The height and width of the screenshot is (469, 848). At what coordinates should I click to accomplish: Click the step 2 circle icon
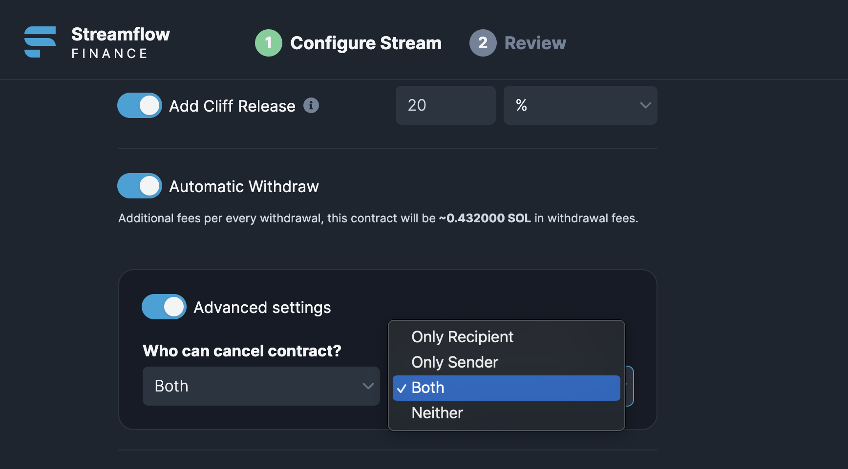[483, 43]
